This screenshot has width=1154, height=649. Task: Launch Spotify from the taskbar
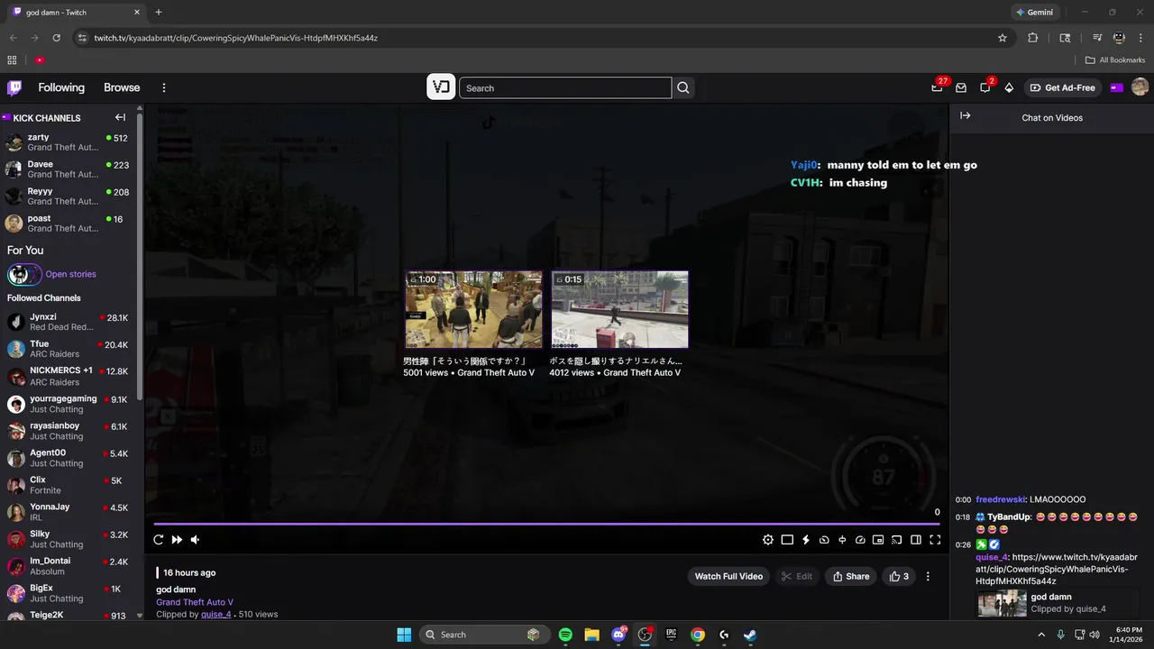pyautogui.click(x=565, y=635)
